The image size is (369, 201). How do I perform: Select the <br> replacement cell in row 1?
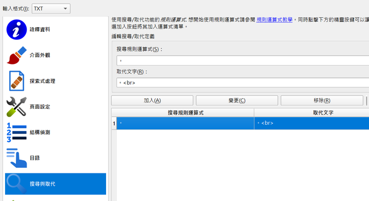click(x=312, y=123)
